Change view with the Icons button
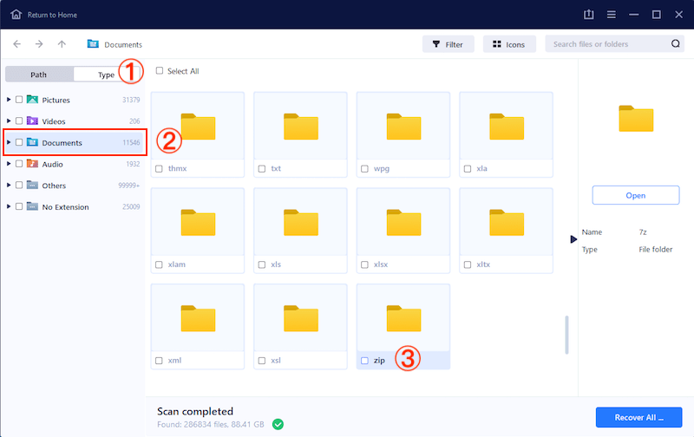This screenshot has width=694, height=437. 509,44
